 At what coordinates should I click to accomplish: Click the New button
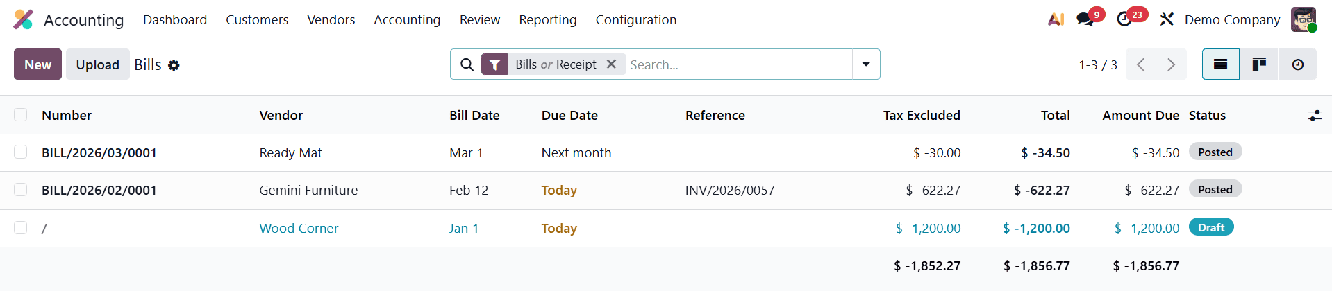click(x=38, y=64)
